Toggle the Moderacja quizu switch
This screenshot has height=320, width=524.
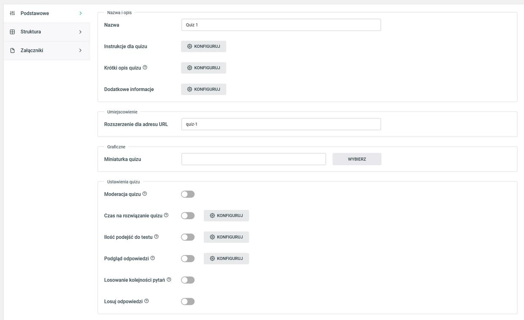[x=188, y=194]
